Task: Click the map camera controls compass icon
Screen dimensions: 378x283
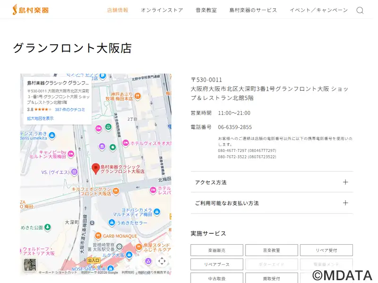Action: [162, 261]
